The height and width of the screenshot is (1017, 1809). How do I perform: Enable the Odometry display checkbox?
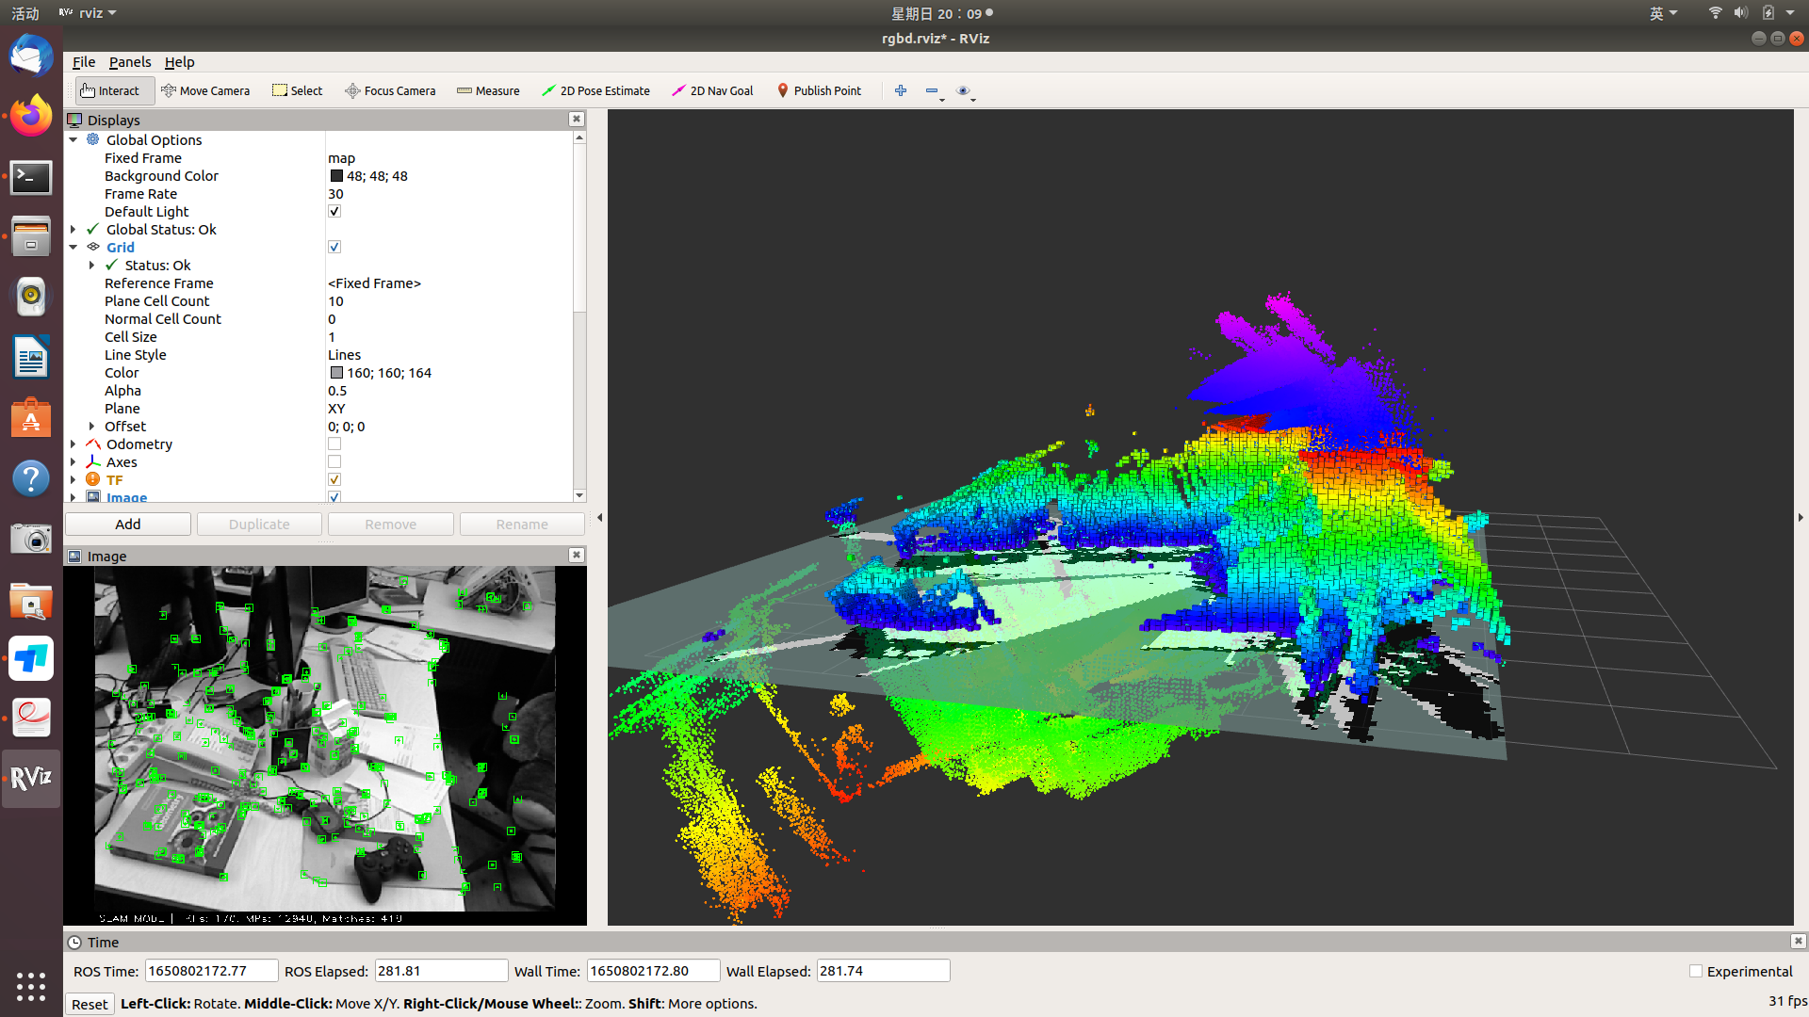pos(334,444)
